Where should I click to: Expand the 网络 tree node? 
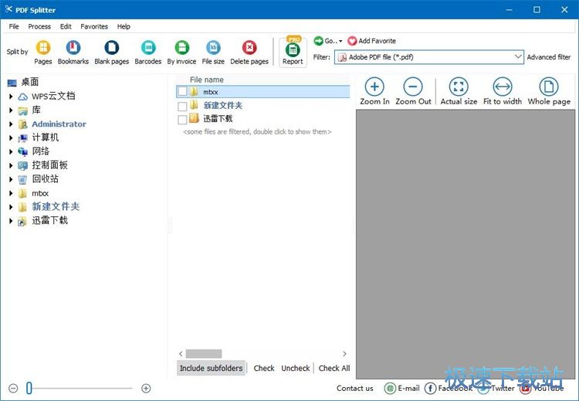pyautogui.click(x=11, y=151)
